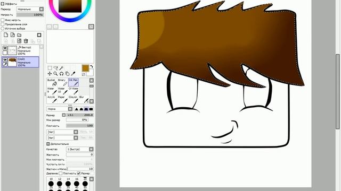Select the Zoom magnifier tool

click(x=55, y=74)
